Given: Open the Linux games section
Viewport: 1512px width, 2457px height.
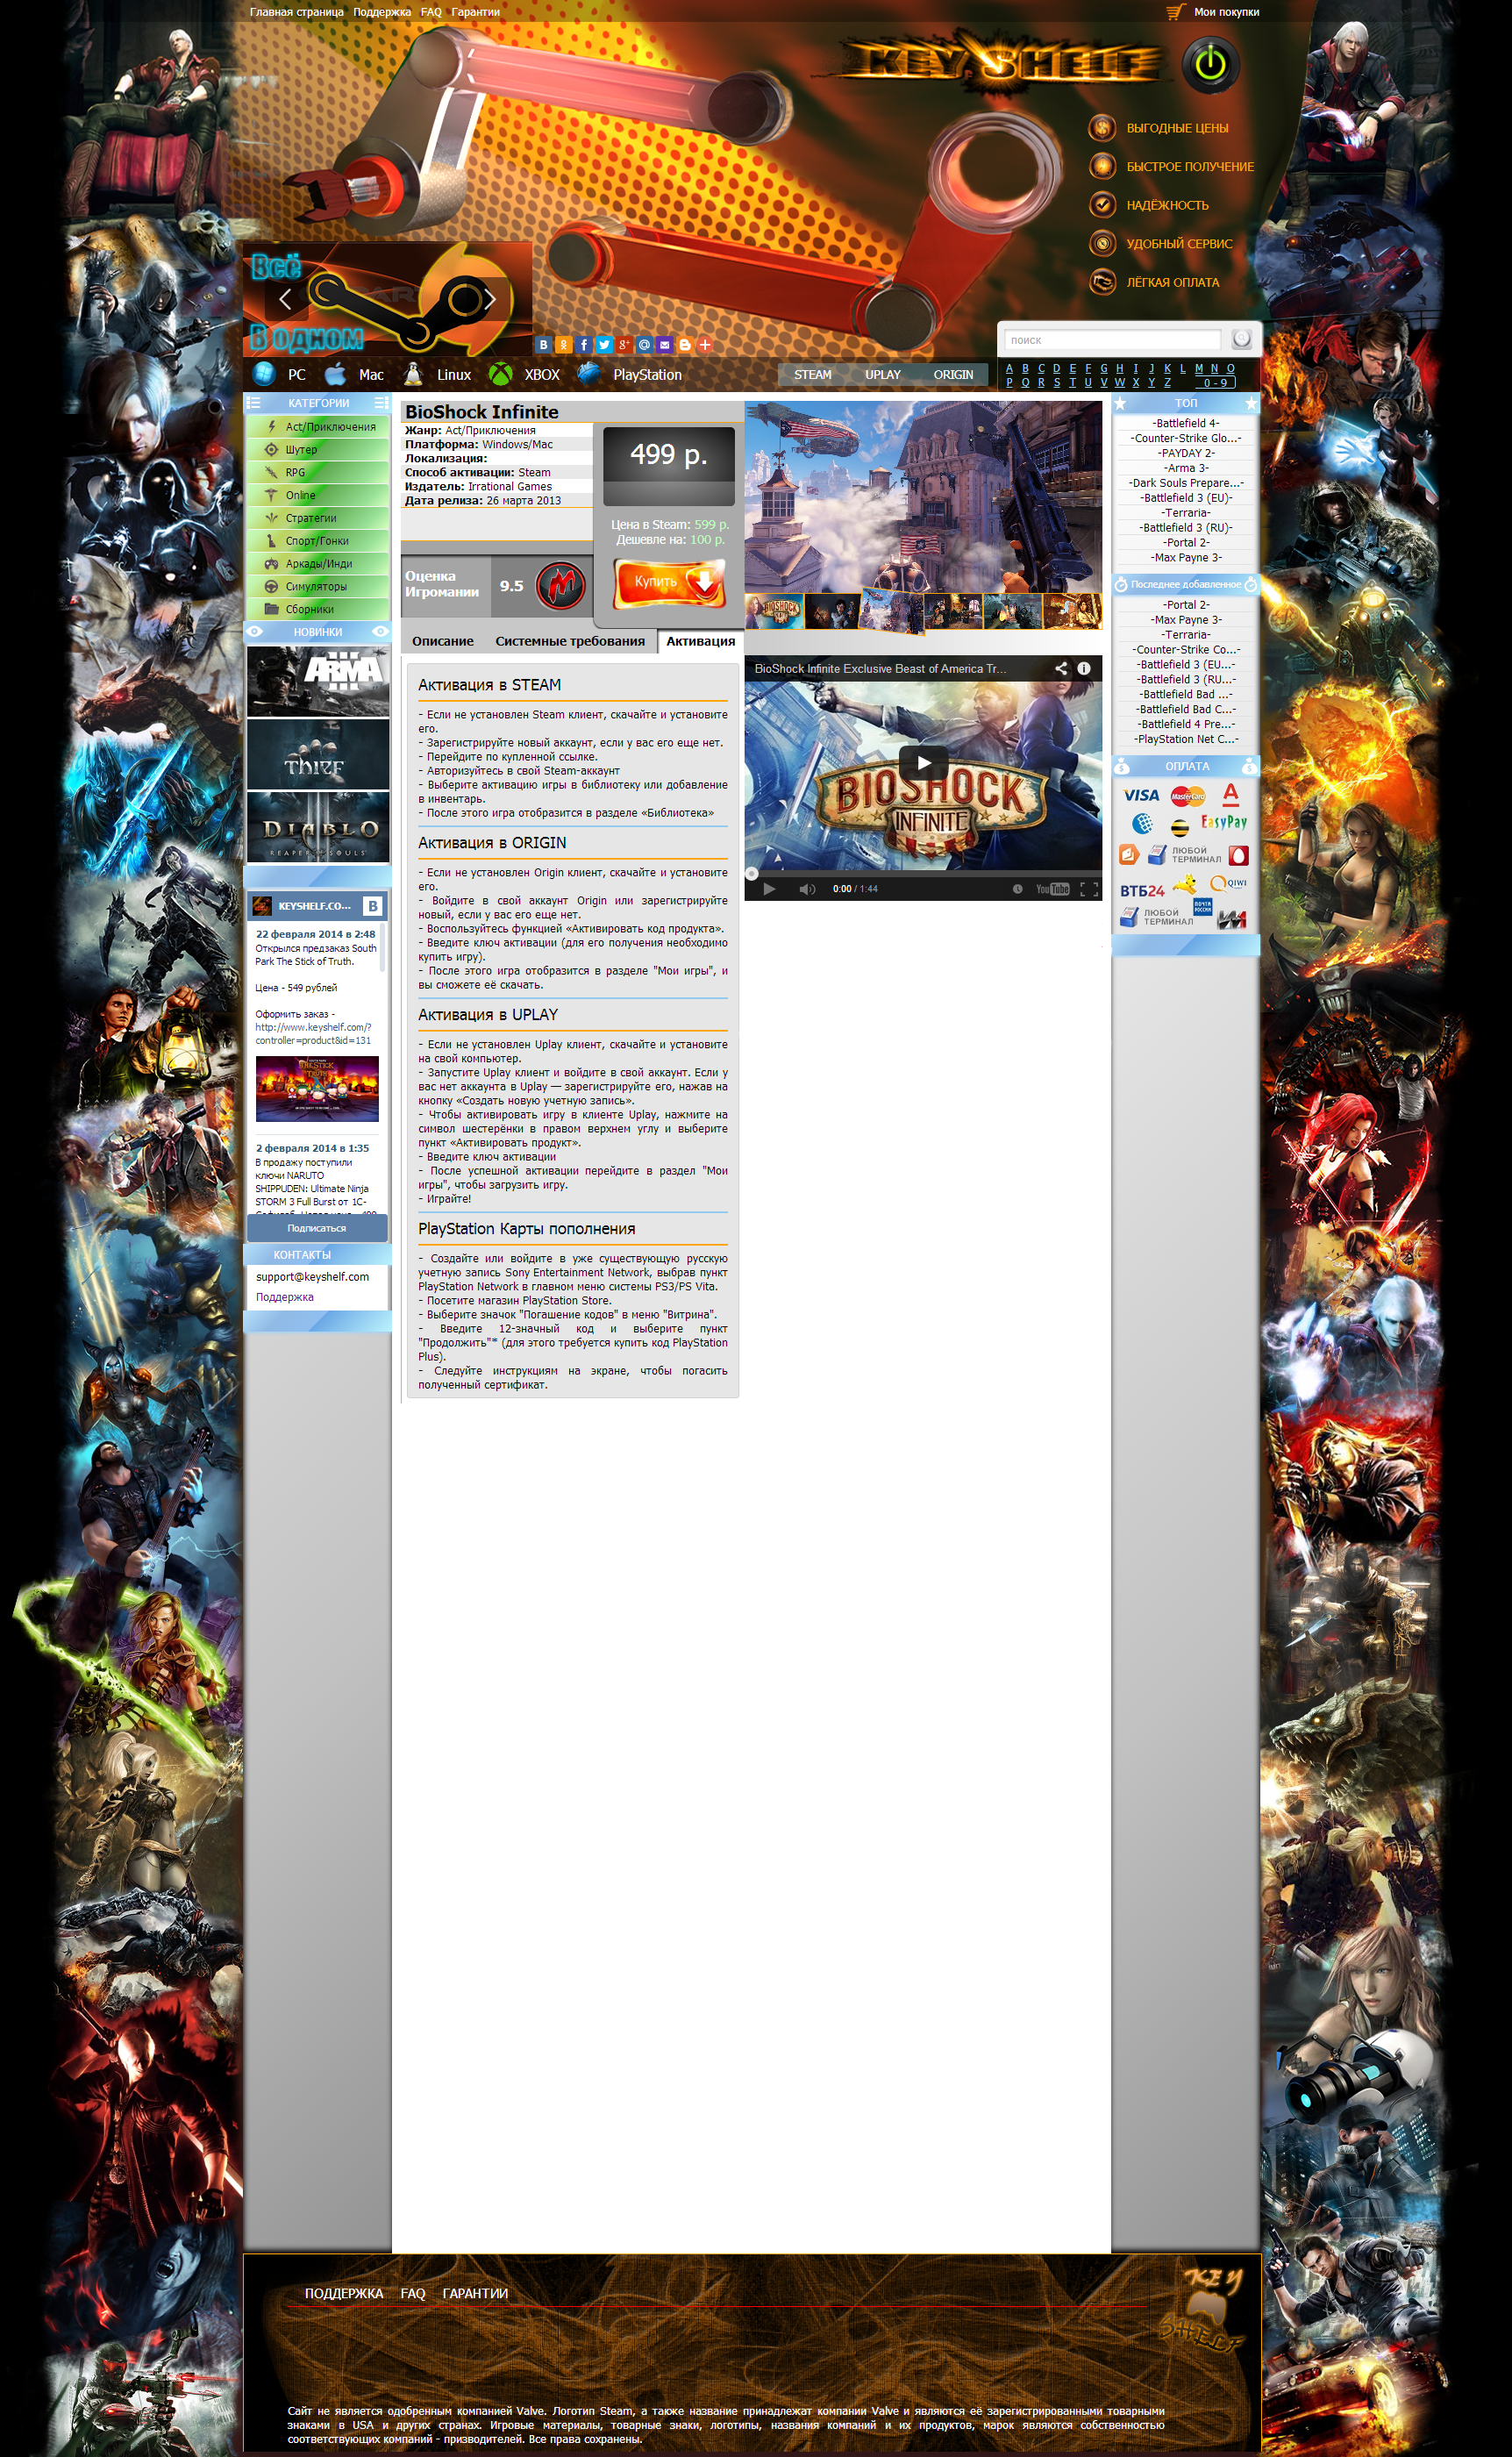Looking at the screenshot, I should [437, 374].
